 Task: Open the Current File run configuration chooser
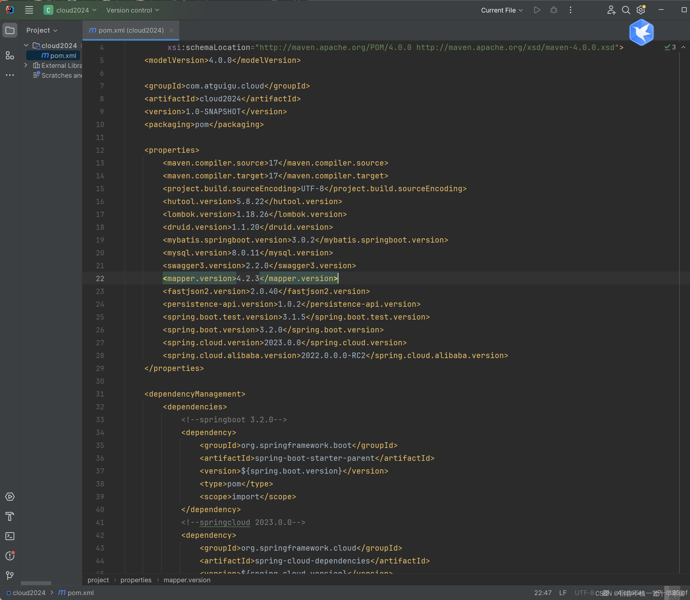point(501,10)
